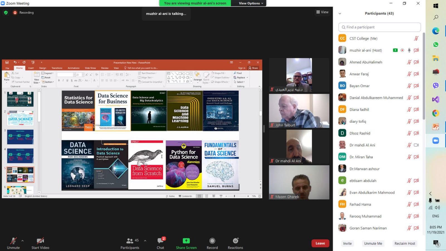Open the Slide Show ribbon tab

[90, 68]
